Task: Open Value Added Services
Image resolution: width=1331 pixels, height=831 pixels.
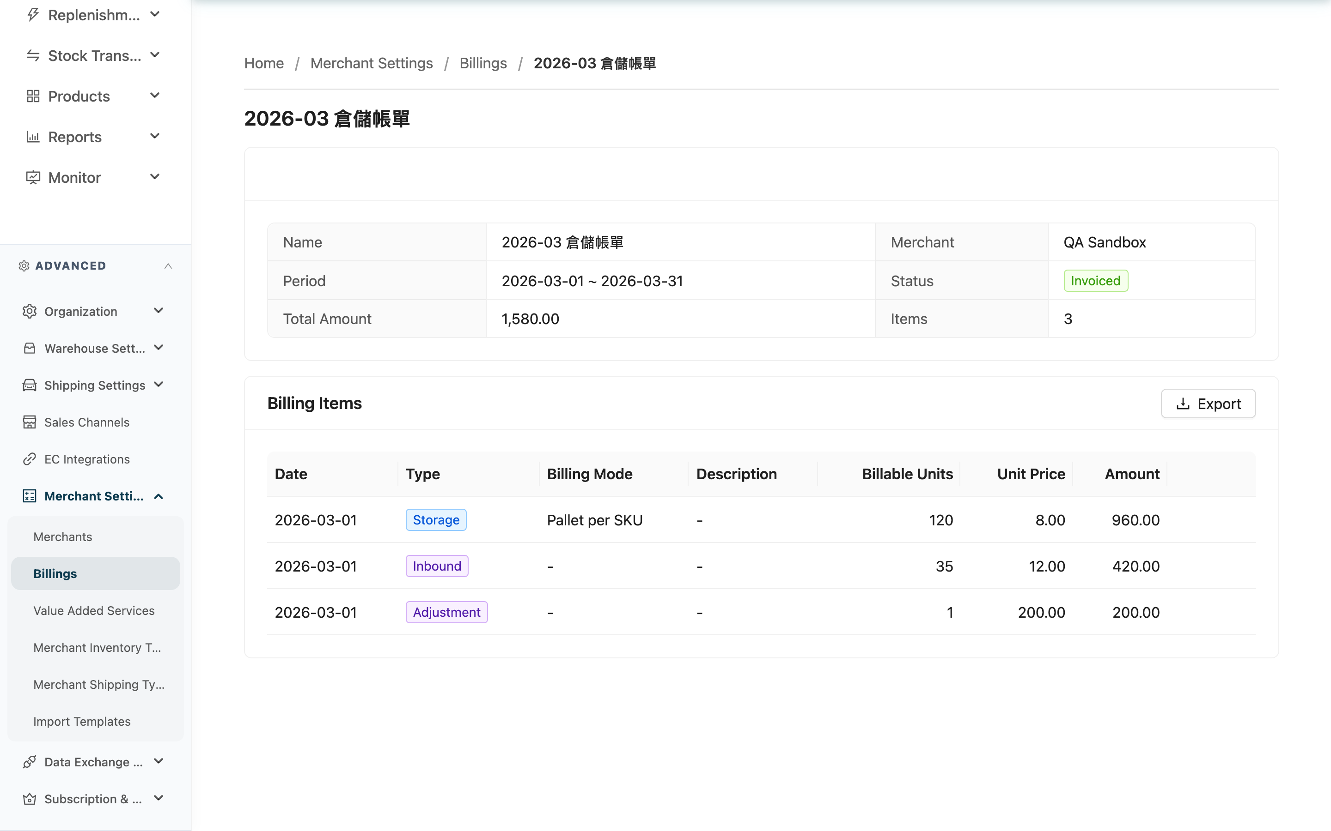Action: click(96, 611)
